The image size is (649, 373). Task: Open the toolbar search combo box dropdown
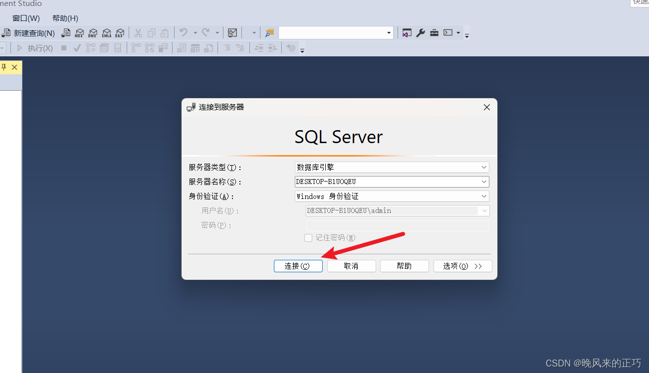pos(389,33)
